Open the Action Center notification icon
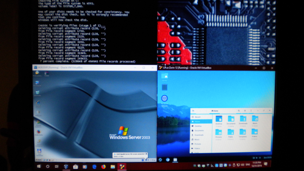The image size is (304, 171). (266, 164)
